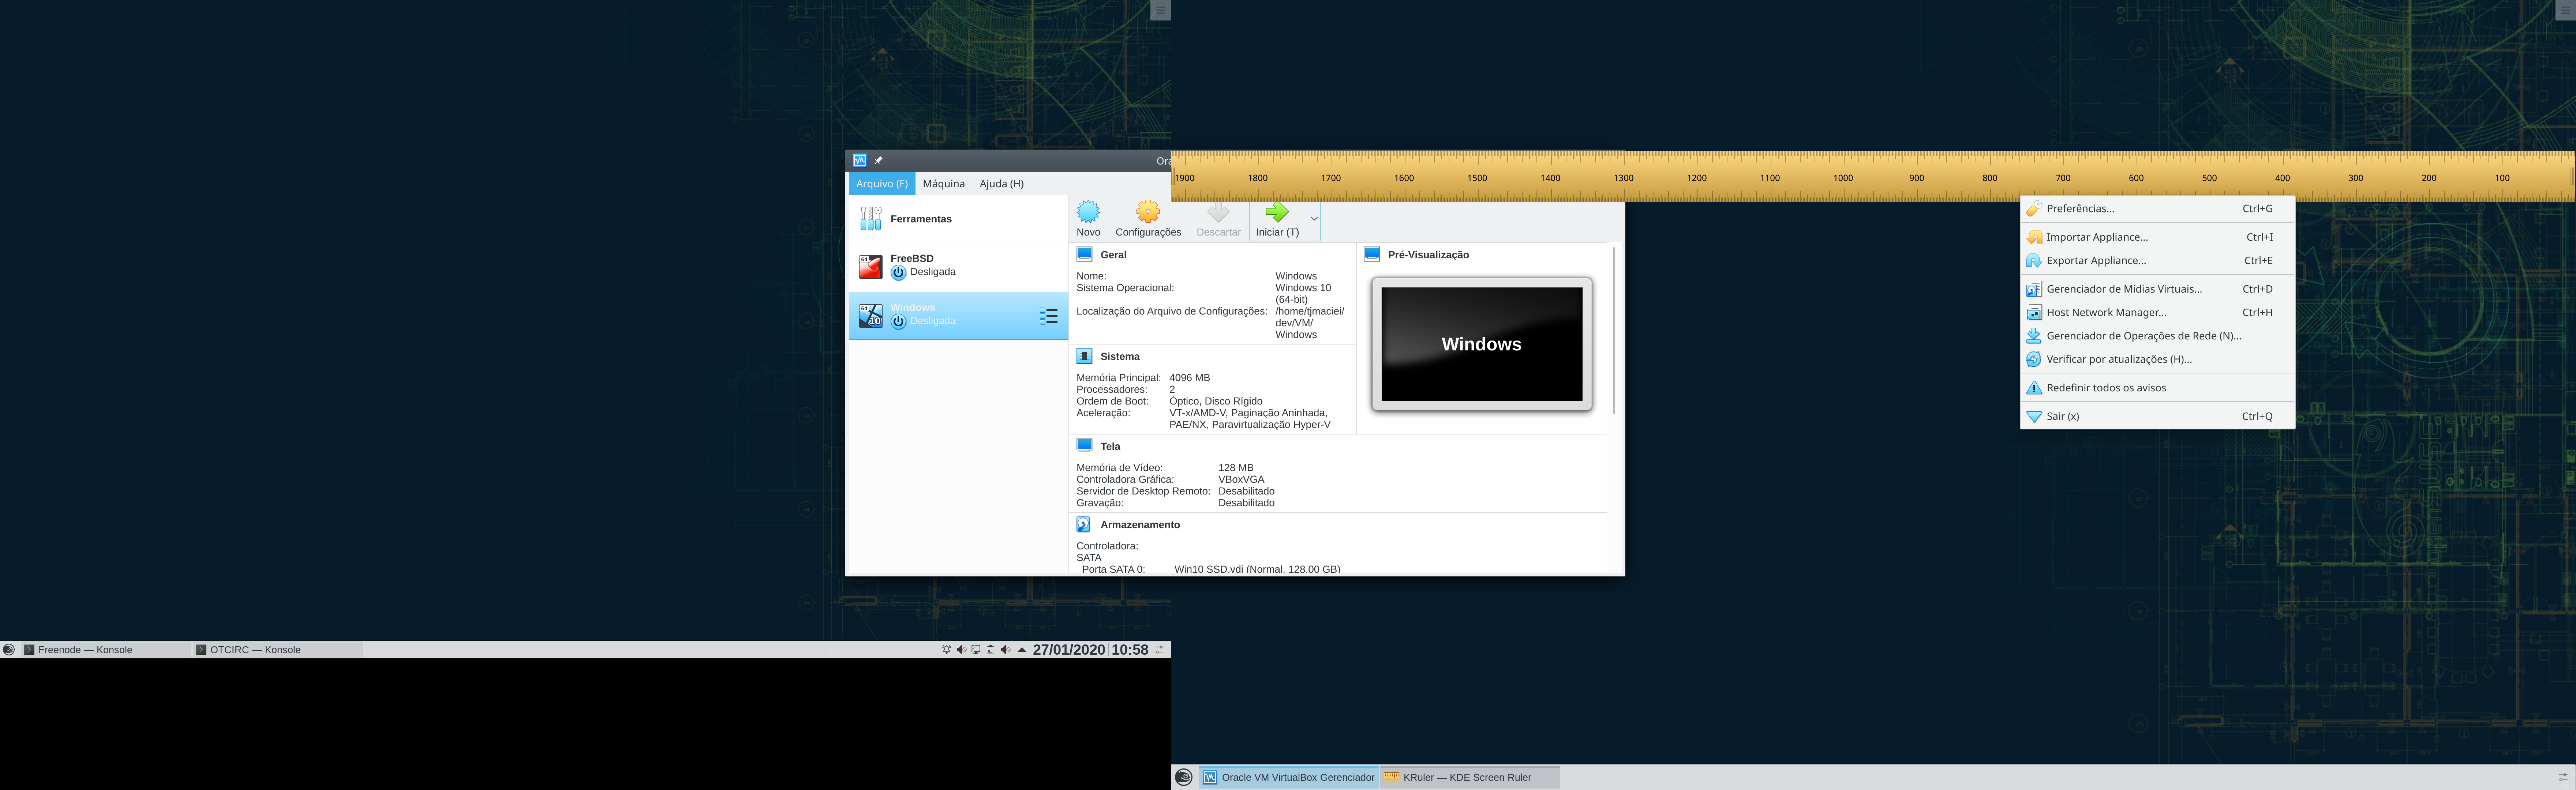
Task: Click the Windows preview thumbnail
Action: [1481, 344]
